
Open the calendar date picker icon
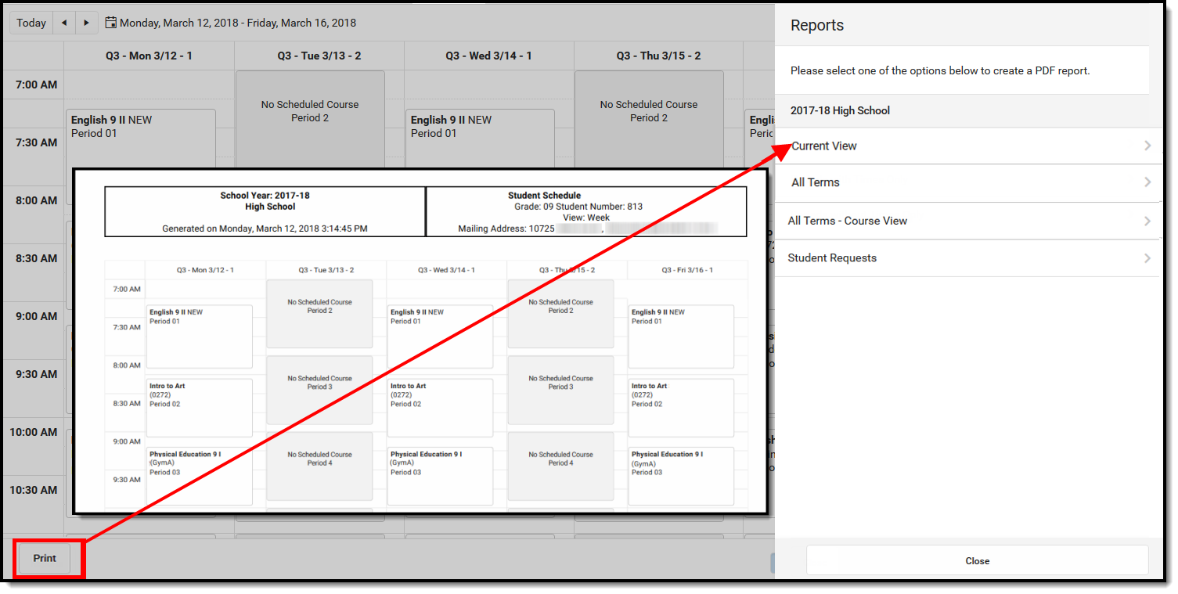click(x=110, y=23)
